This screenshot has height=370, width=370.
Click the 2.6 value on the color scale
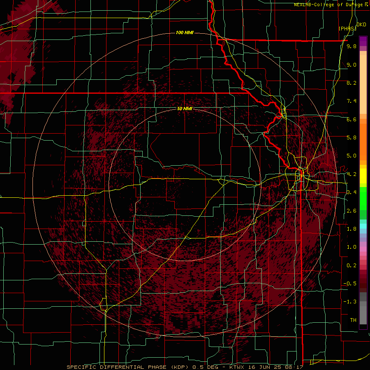click(351, 211)
